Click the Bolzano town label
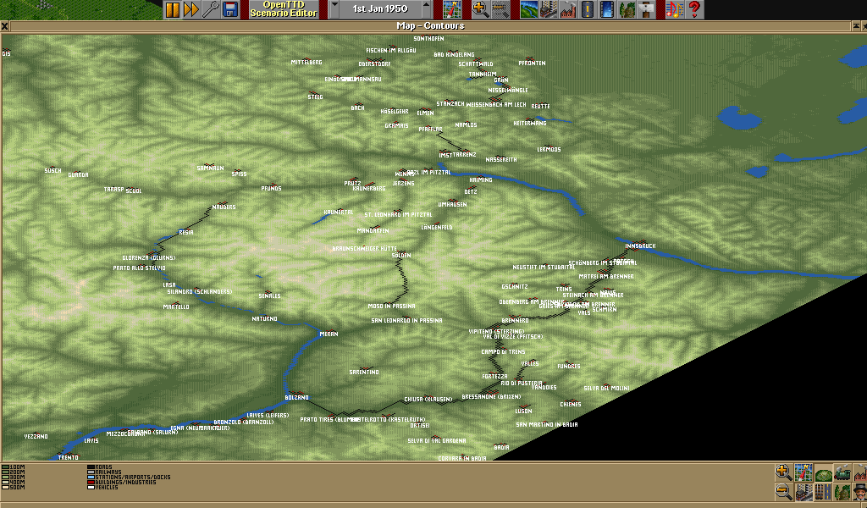Viewport: 867px width, 508px height. [296, 397]
